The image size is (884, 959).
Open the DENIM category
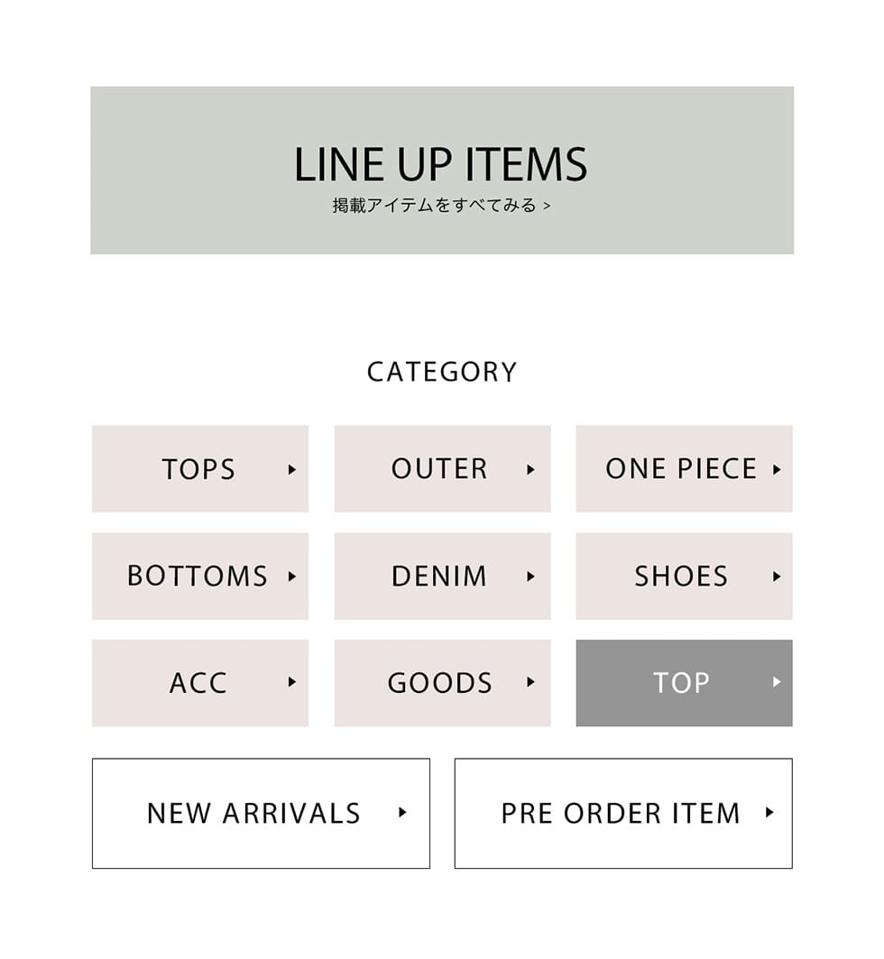439,576
